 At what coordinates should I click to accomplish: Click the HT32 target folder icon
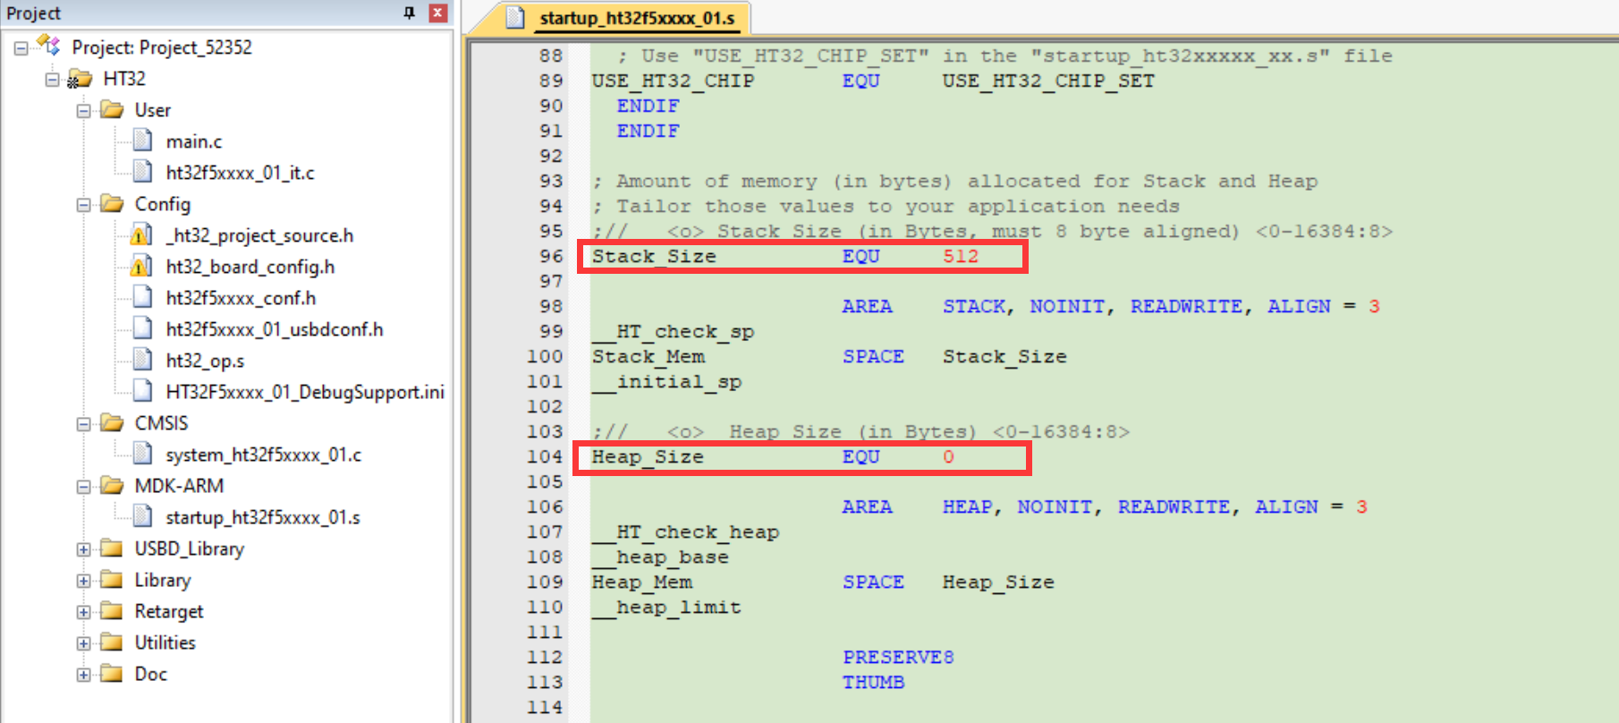(x=80, y=79)
